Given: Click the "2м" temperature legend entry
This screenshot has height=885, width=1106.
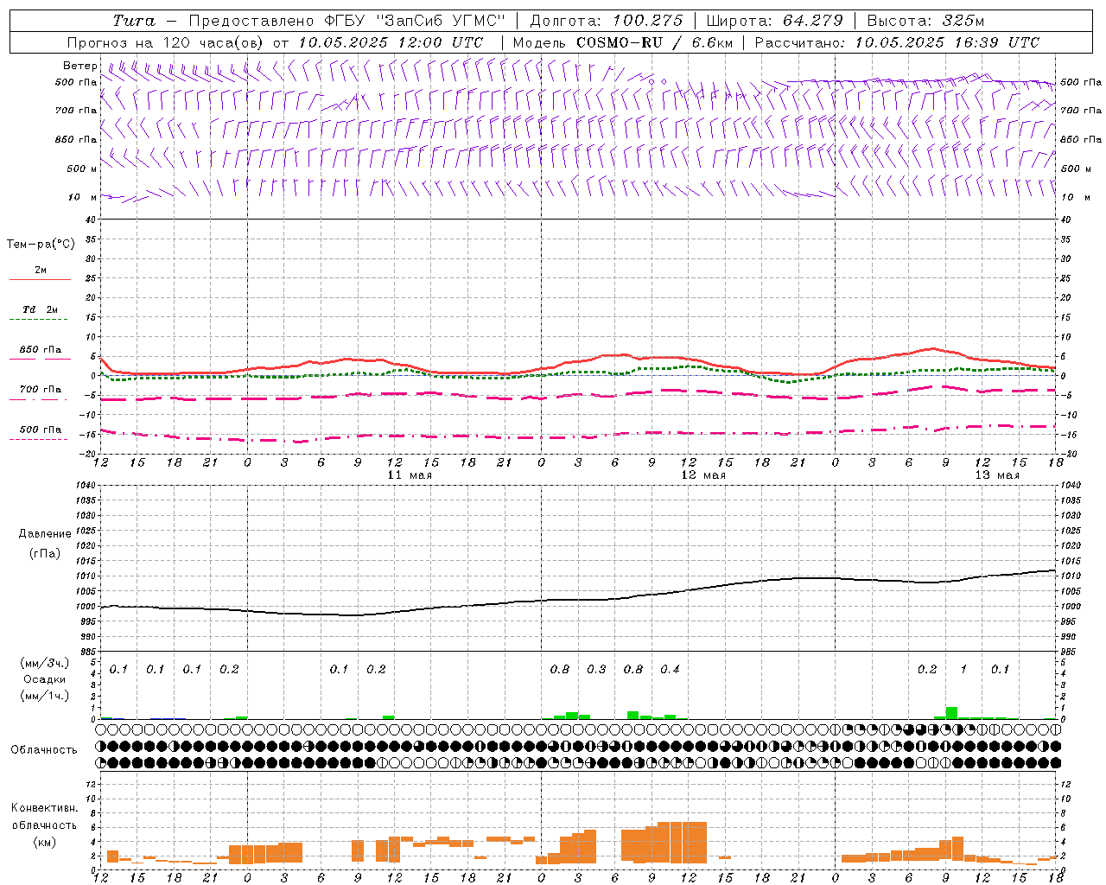Looking at the screenshot, I should [41, 271].
